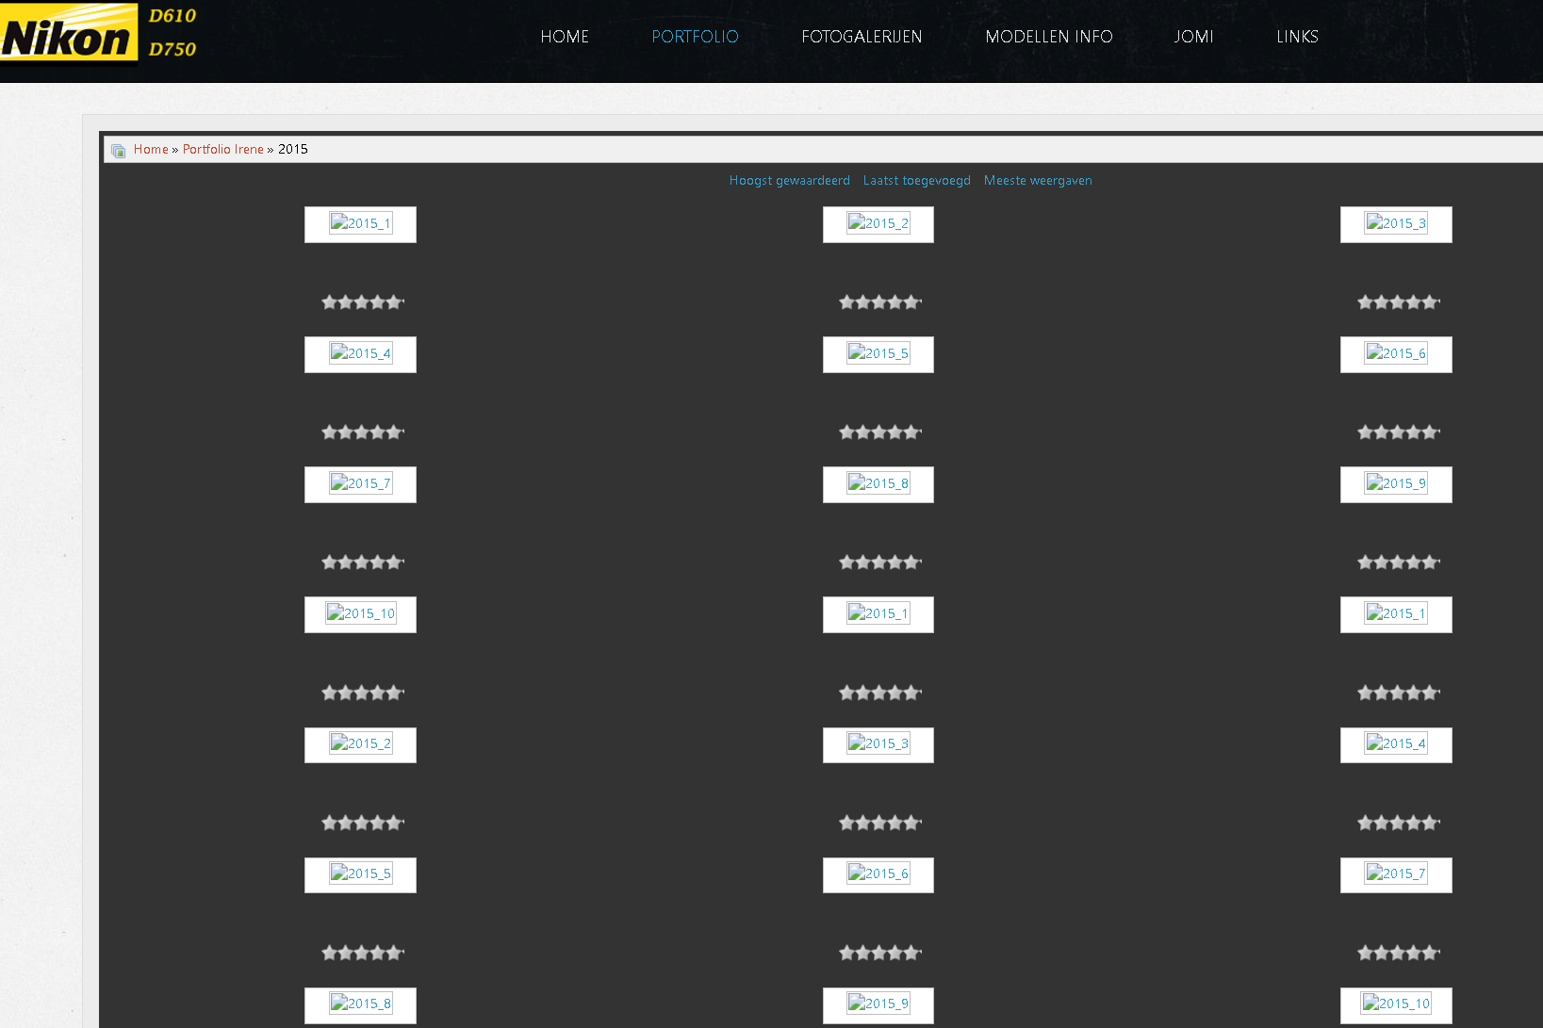1543x1028 pixels.
Task: Open the 2015_4 thumbnail in the second row
Action: point(360,353)
